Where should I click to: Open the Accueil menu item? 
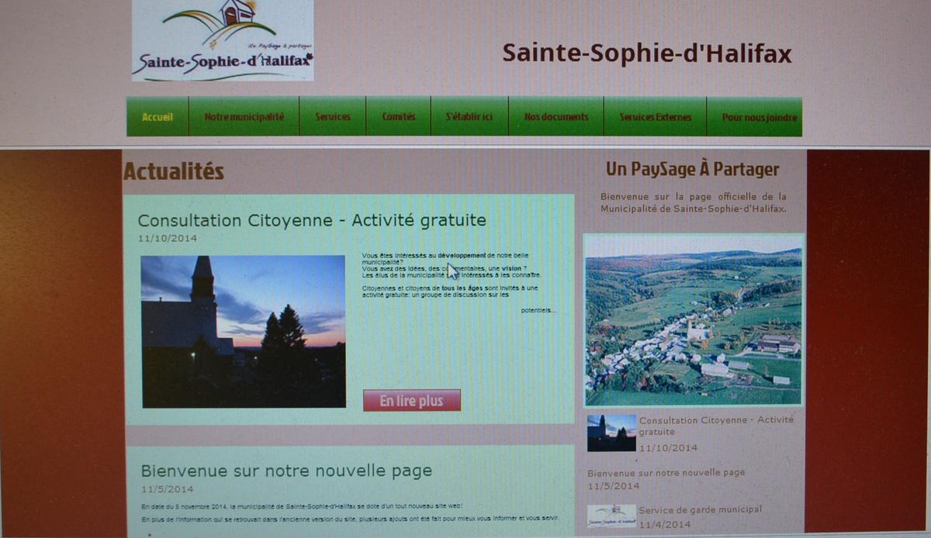click(157, 117)
